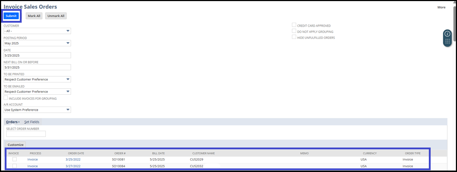
Task: Open the More menu
Action: [441, 7]
